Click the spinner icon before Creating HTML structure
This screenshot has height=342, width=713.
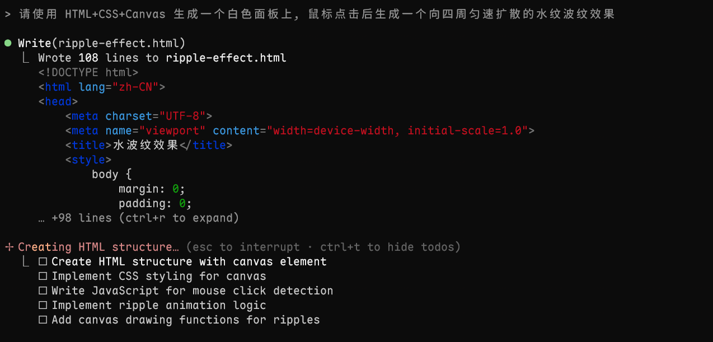click(8, 247)
